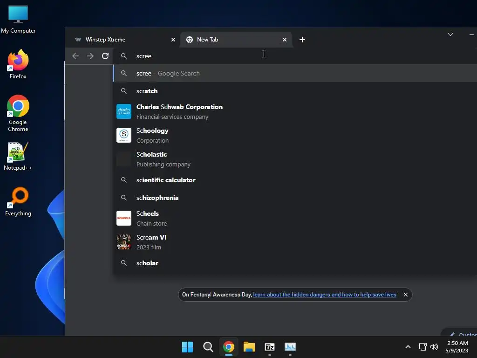
Task: Select Charles Schwab Corporation suggestion
Action: tap(295, 112)
